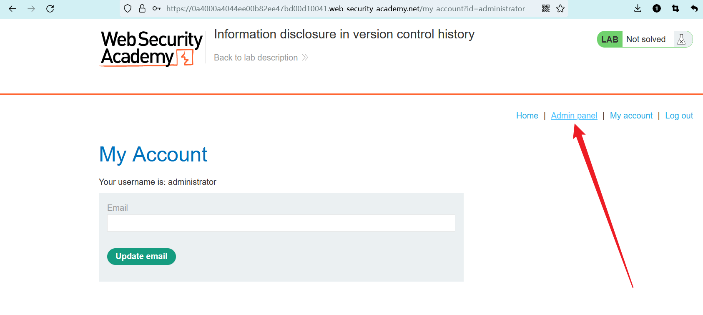Click the padlock site security icon

click(142, 8)
